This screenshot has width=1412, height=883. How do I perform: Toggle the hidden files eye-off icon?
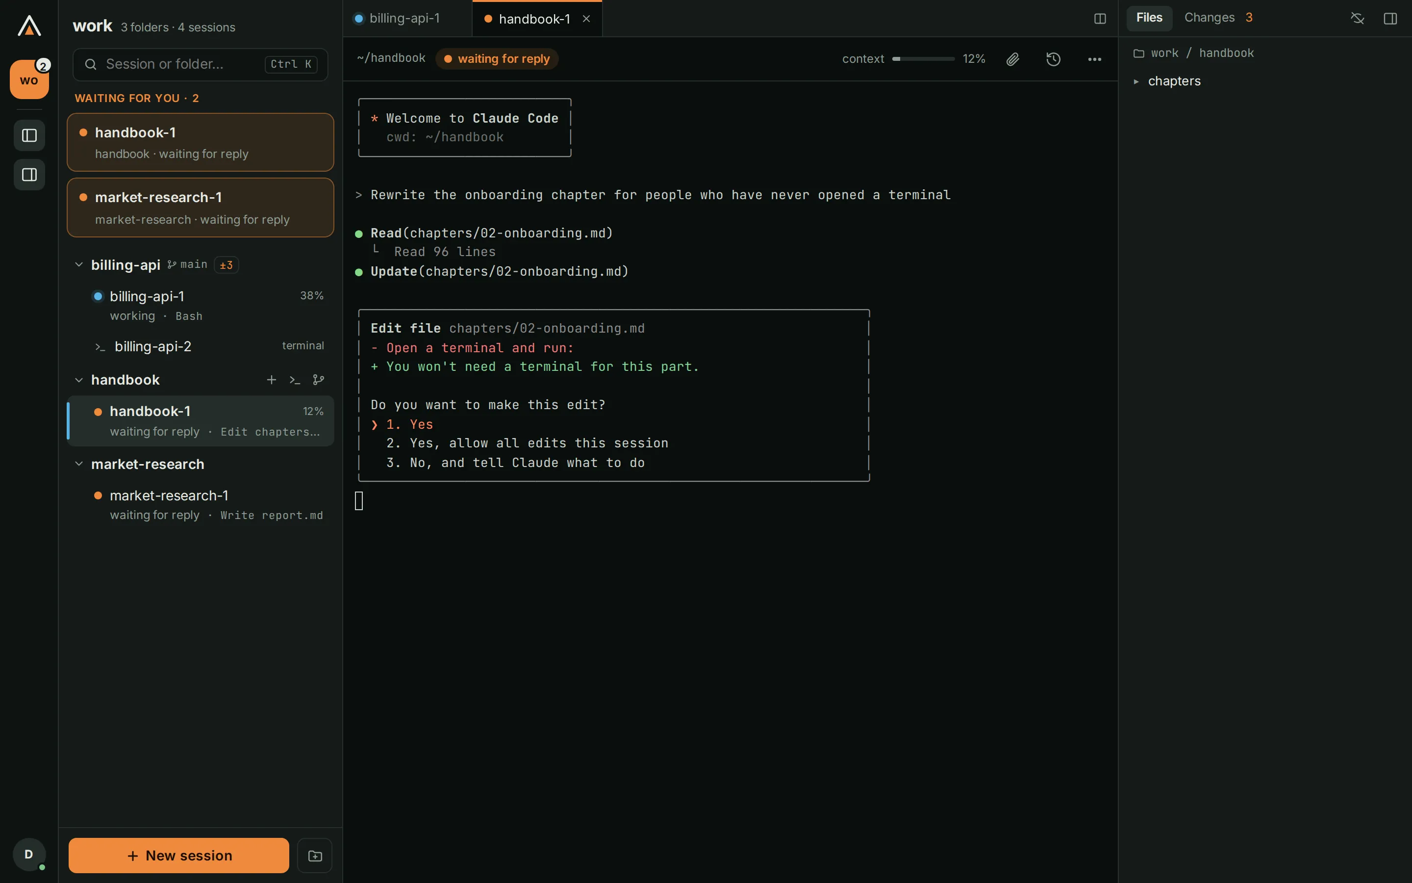[x=1357, y=19]
